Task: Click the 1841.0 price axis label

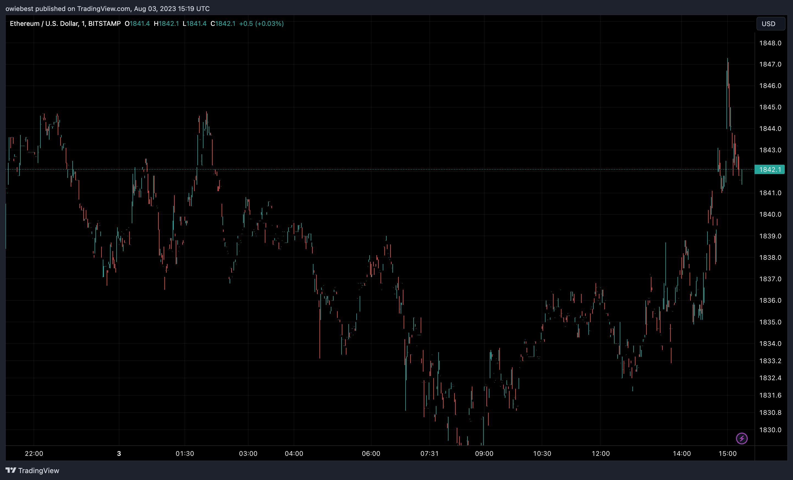Action: click(x=770, y=193)
